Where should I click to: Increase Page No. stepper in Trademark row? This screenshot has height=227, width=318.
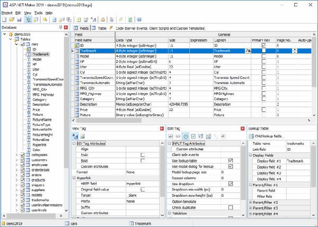coord(295,50)
